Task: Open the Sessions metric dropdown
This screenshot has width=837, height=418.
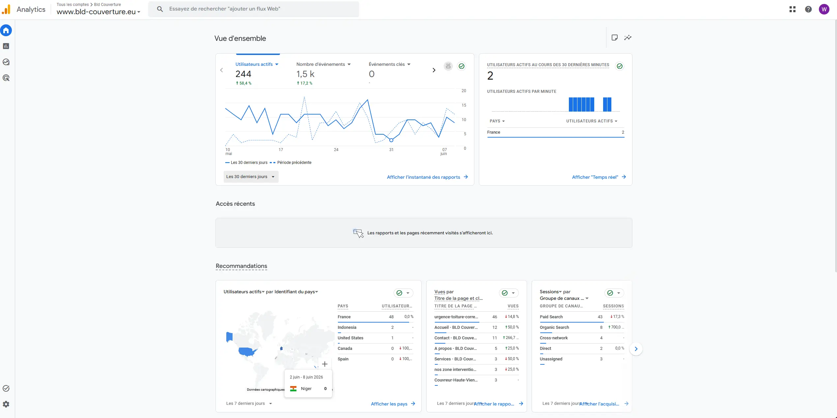Action: coord(551,292)
